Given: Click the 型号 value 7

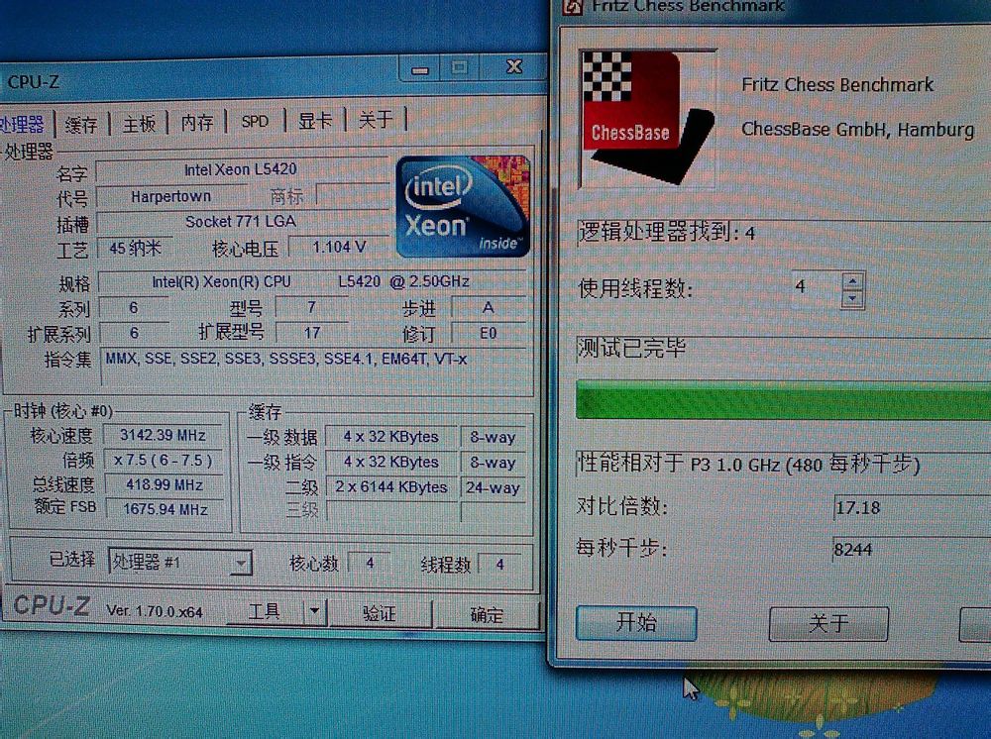Looking at the screenshot, I should pos(311,308).
